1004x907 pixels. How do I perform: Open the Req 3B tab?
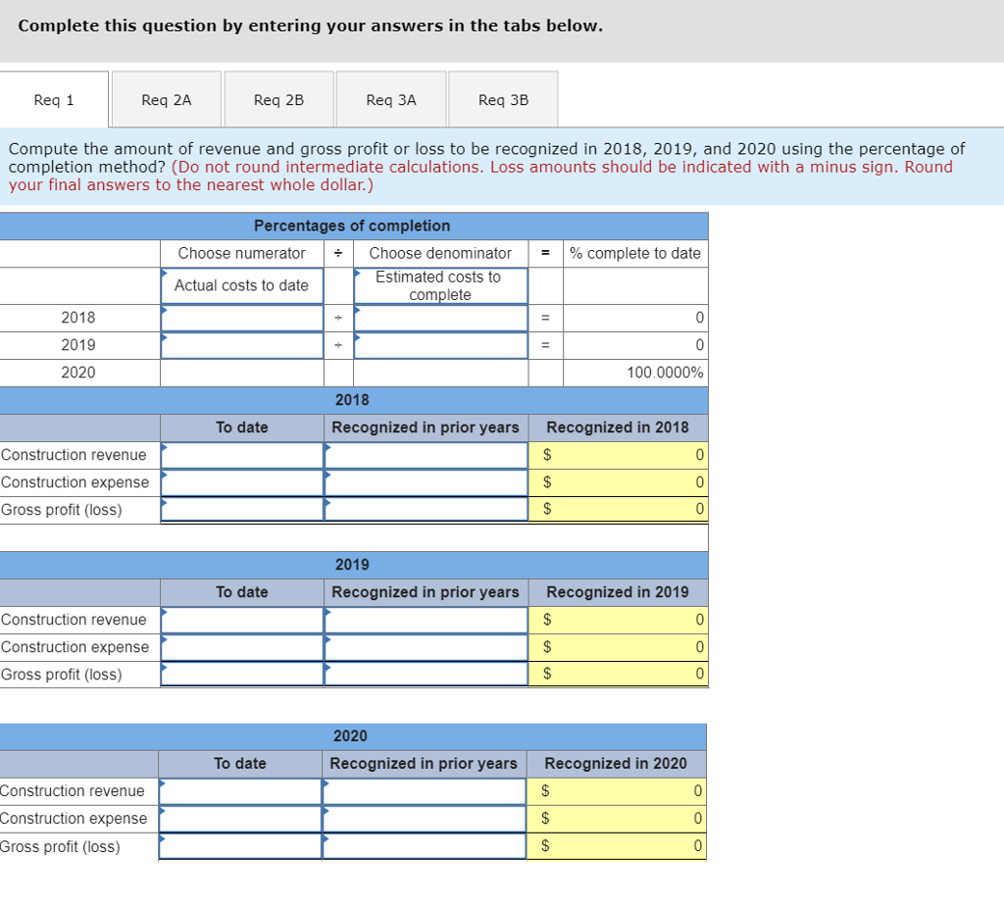(x=503, y=100)
